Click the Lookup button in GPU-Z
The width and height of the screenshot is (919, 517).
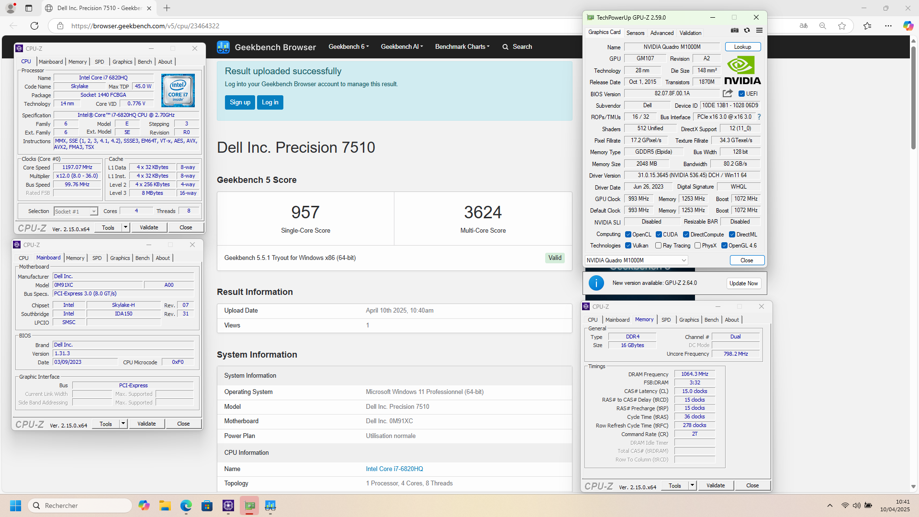(742, 47)
